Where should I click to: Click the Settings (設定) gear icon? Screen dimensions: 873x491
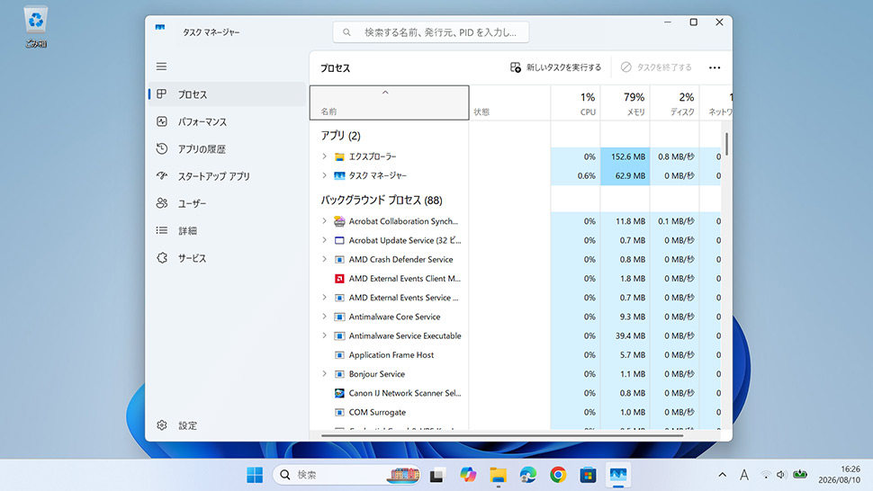point(161,425)
